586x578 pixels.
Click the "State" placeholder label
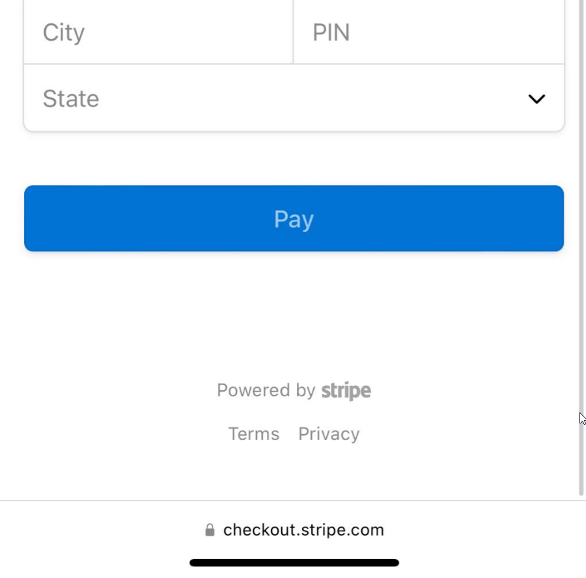point(71,99)
